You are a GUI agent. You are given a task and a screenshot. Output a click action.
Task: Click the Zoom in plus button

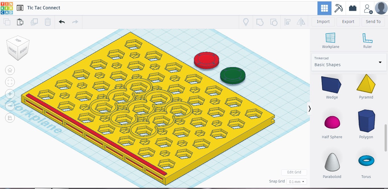coord(10,94)
